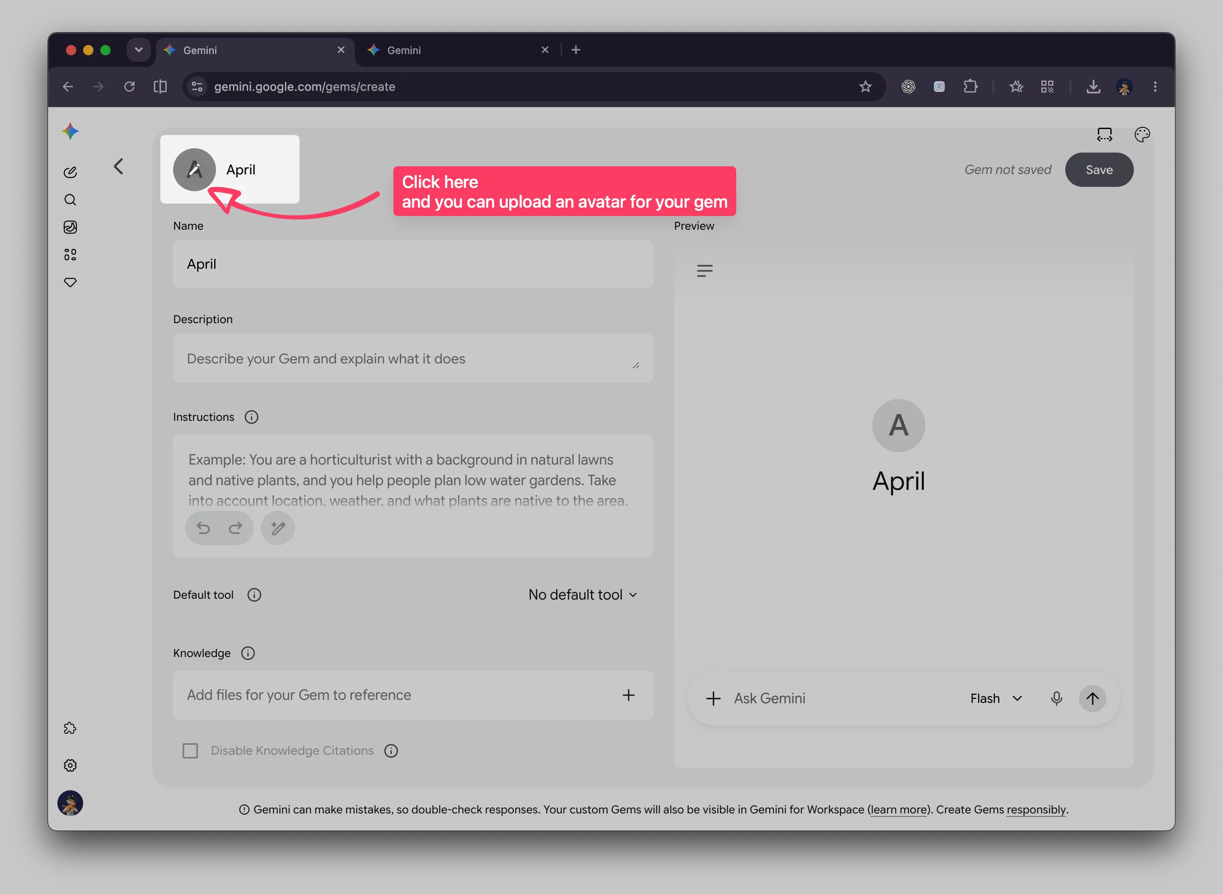The image size is (1223, 894).
Task: Save the gem
Action: click(x=1099, y=169)
